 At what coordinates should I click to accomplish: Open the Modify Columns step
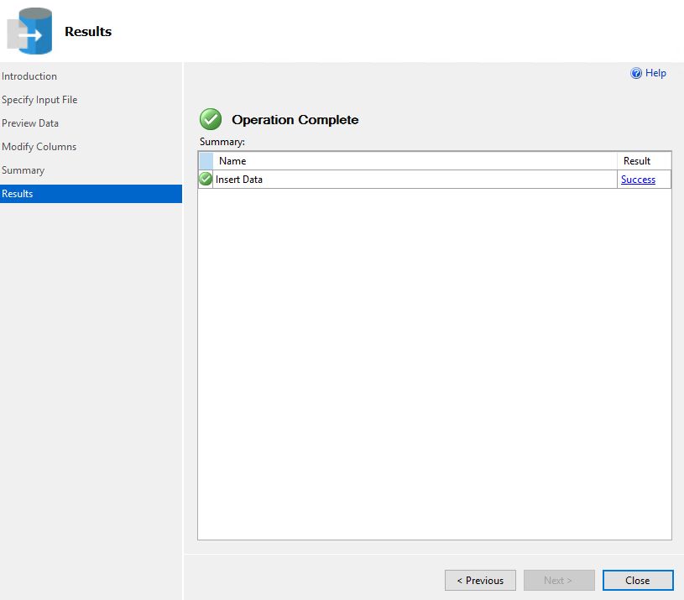click(x=39, y=147)
